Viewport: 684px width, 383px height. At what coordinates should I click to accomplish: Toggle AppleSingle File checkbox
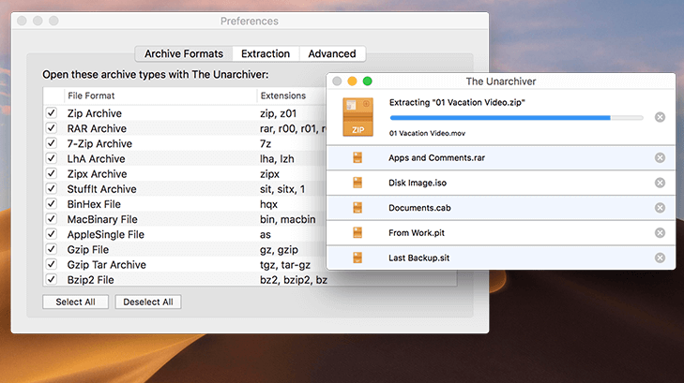51,234
